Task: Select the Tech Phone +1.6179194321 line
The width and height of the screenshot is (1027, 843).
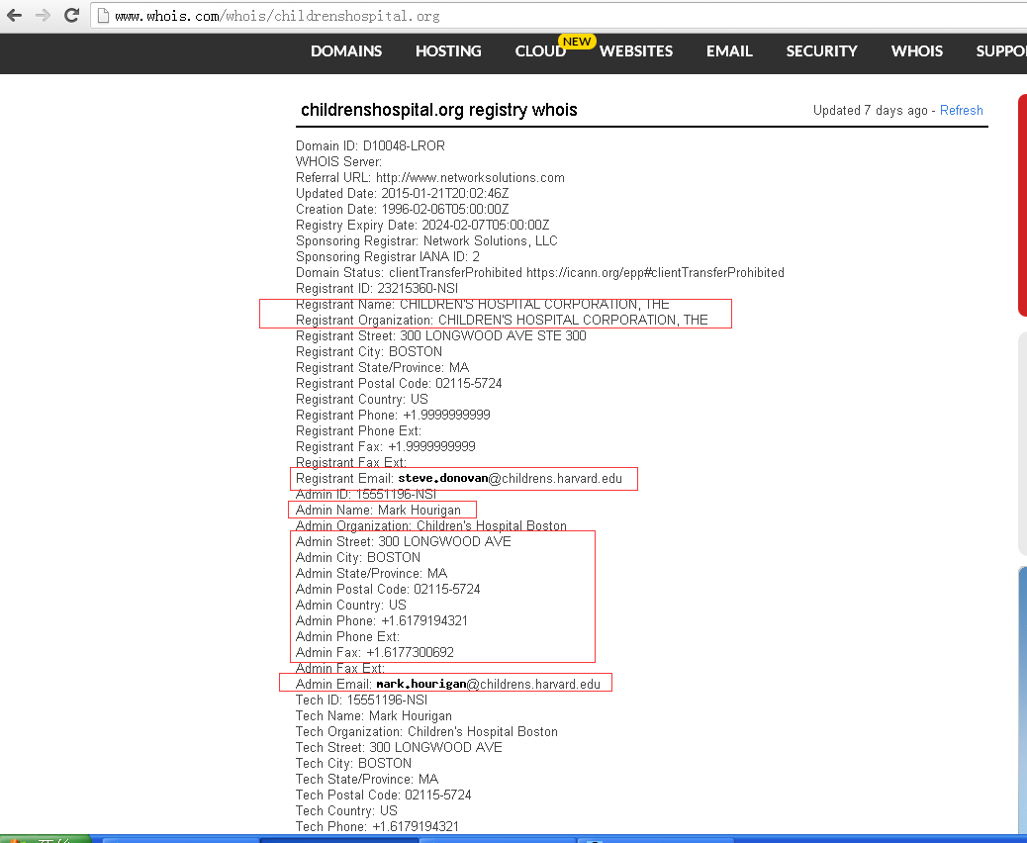Action: coord(377,826)
